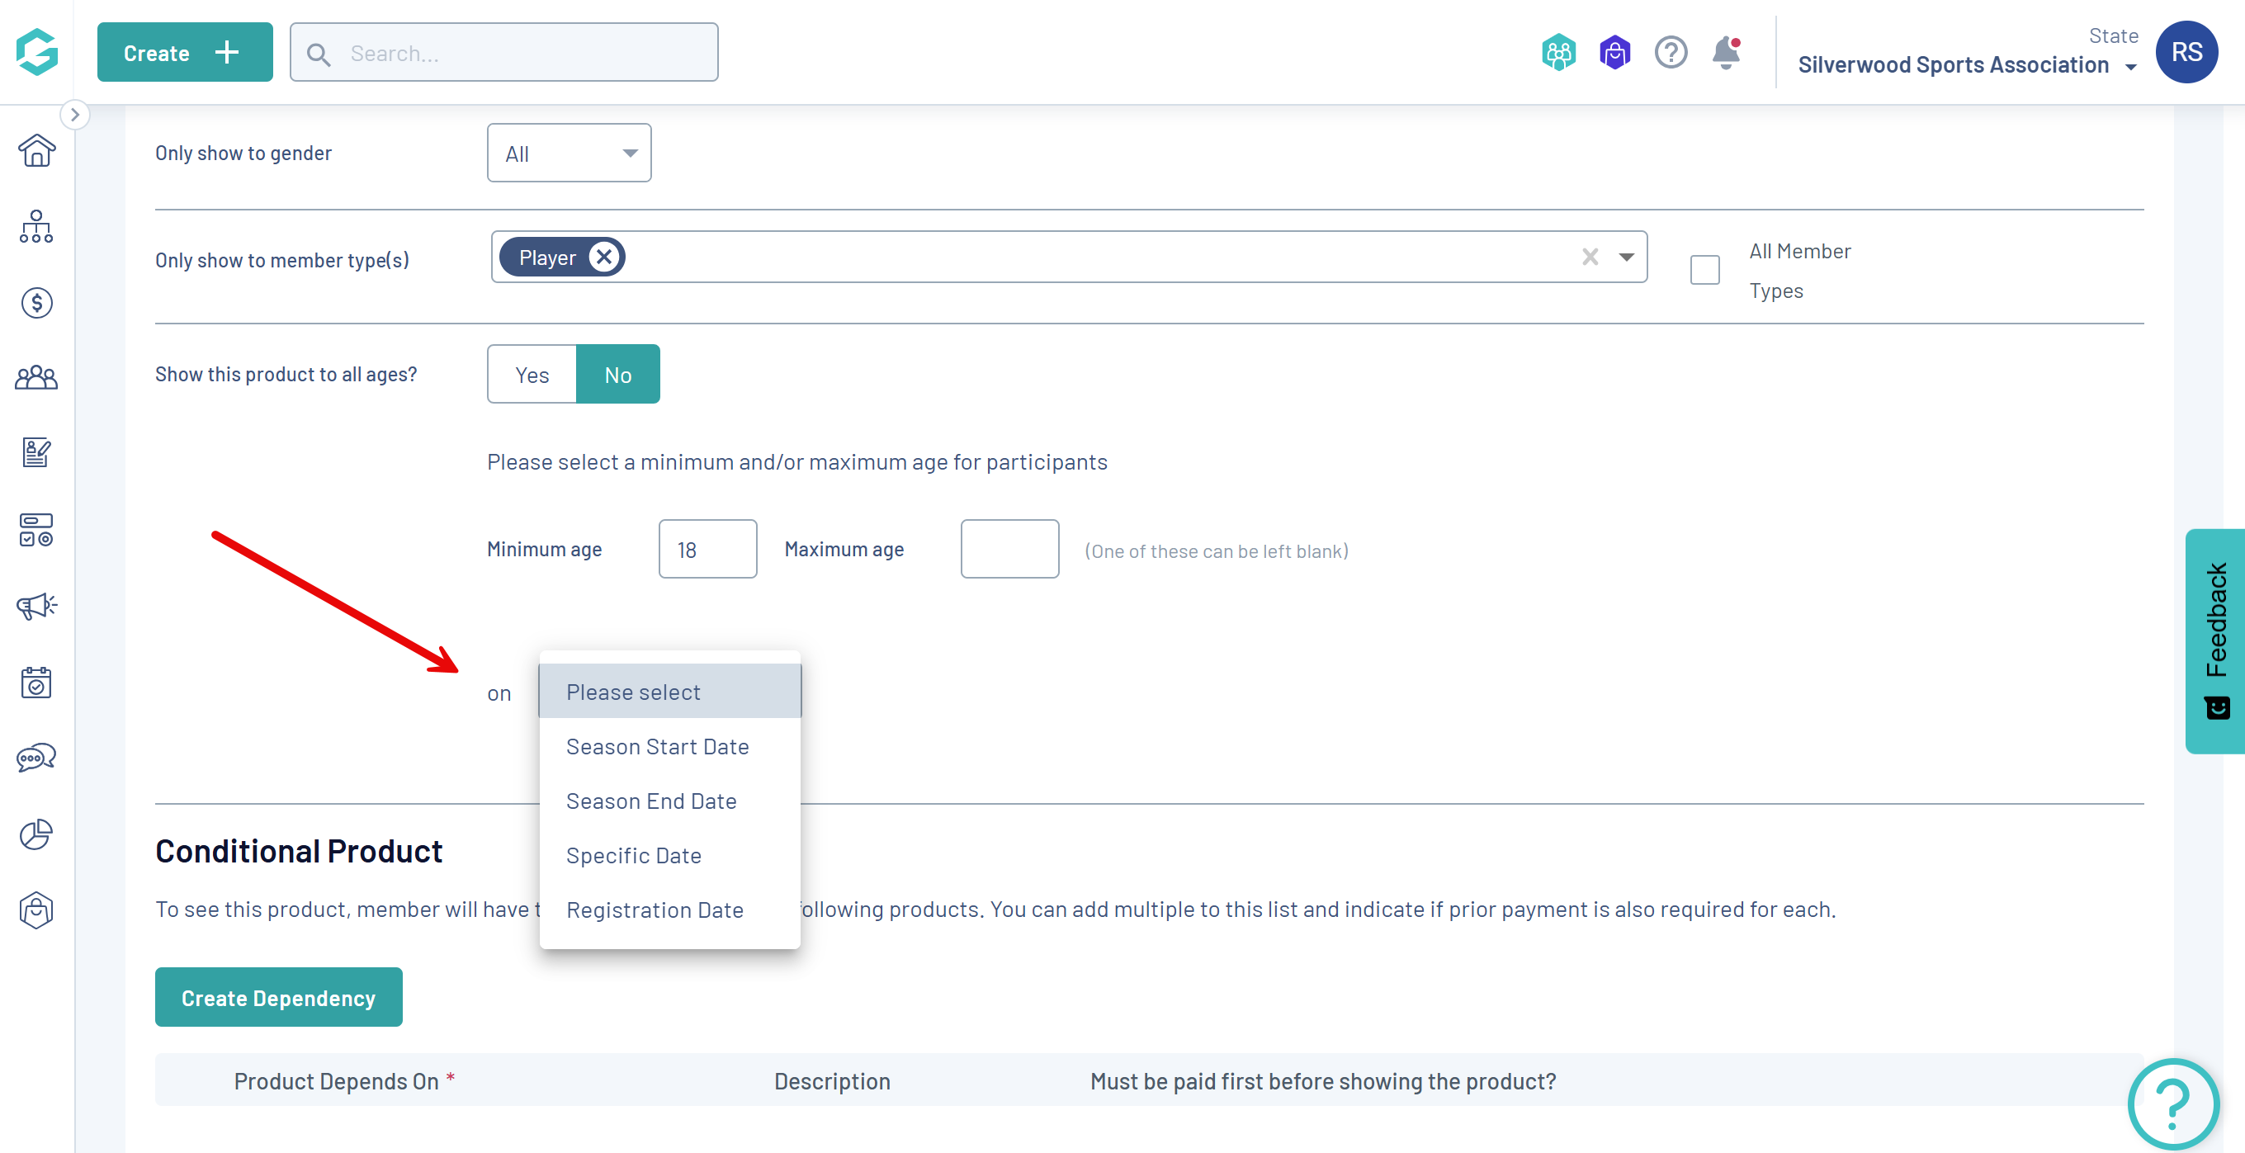Remove the Player member type tag
2245x1153 pixels.
coord(604,258)
